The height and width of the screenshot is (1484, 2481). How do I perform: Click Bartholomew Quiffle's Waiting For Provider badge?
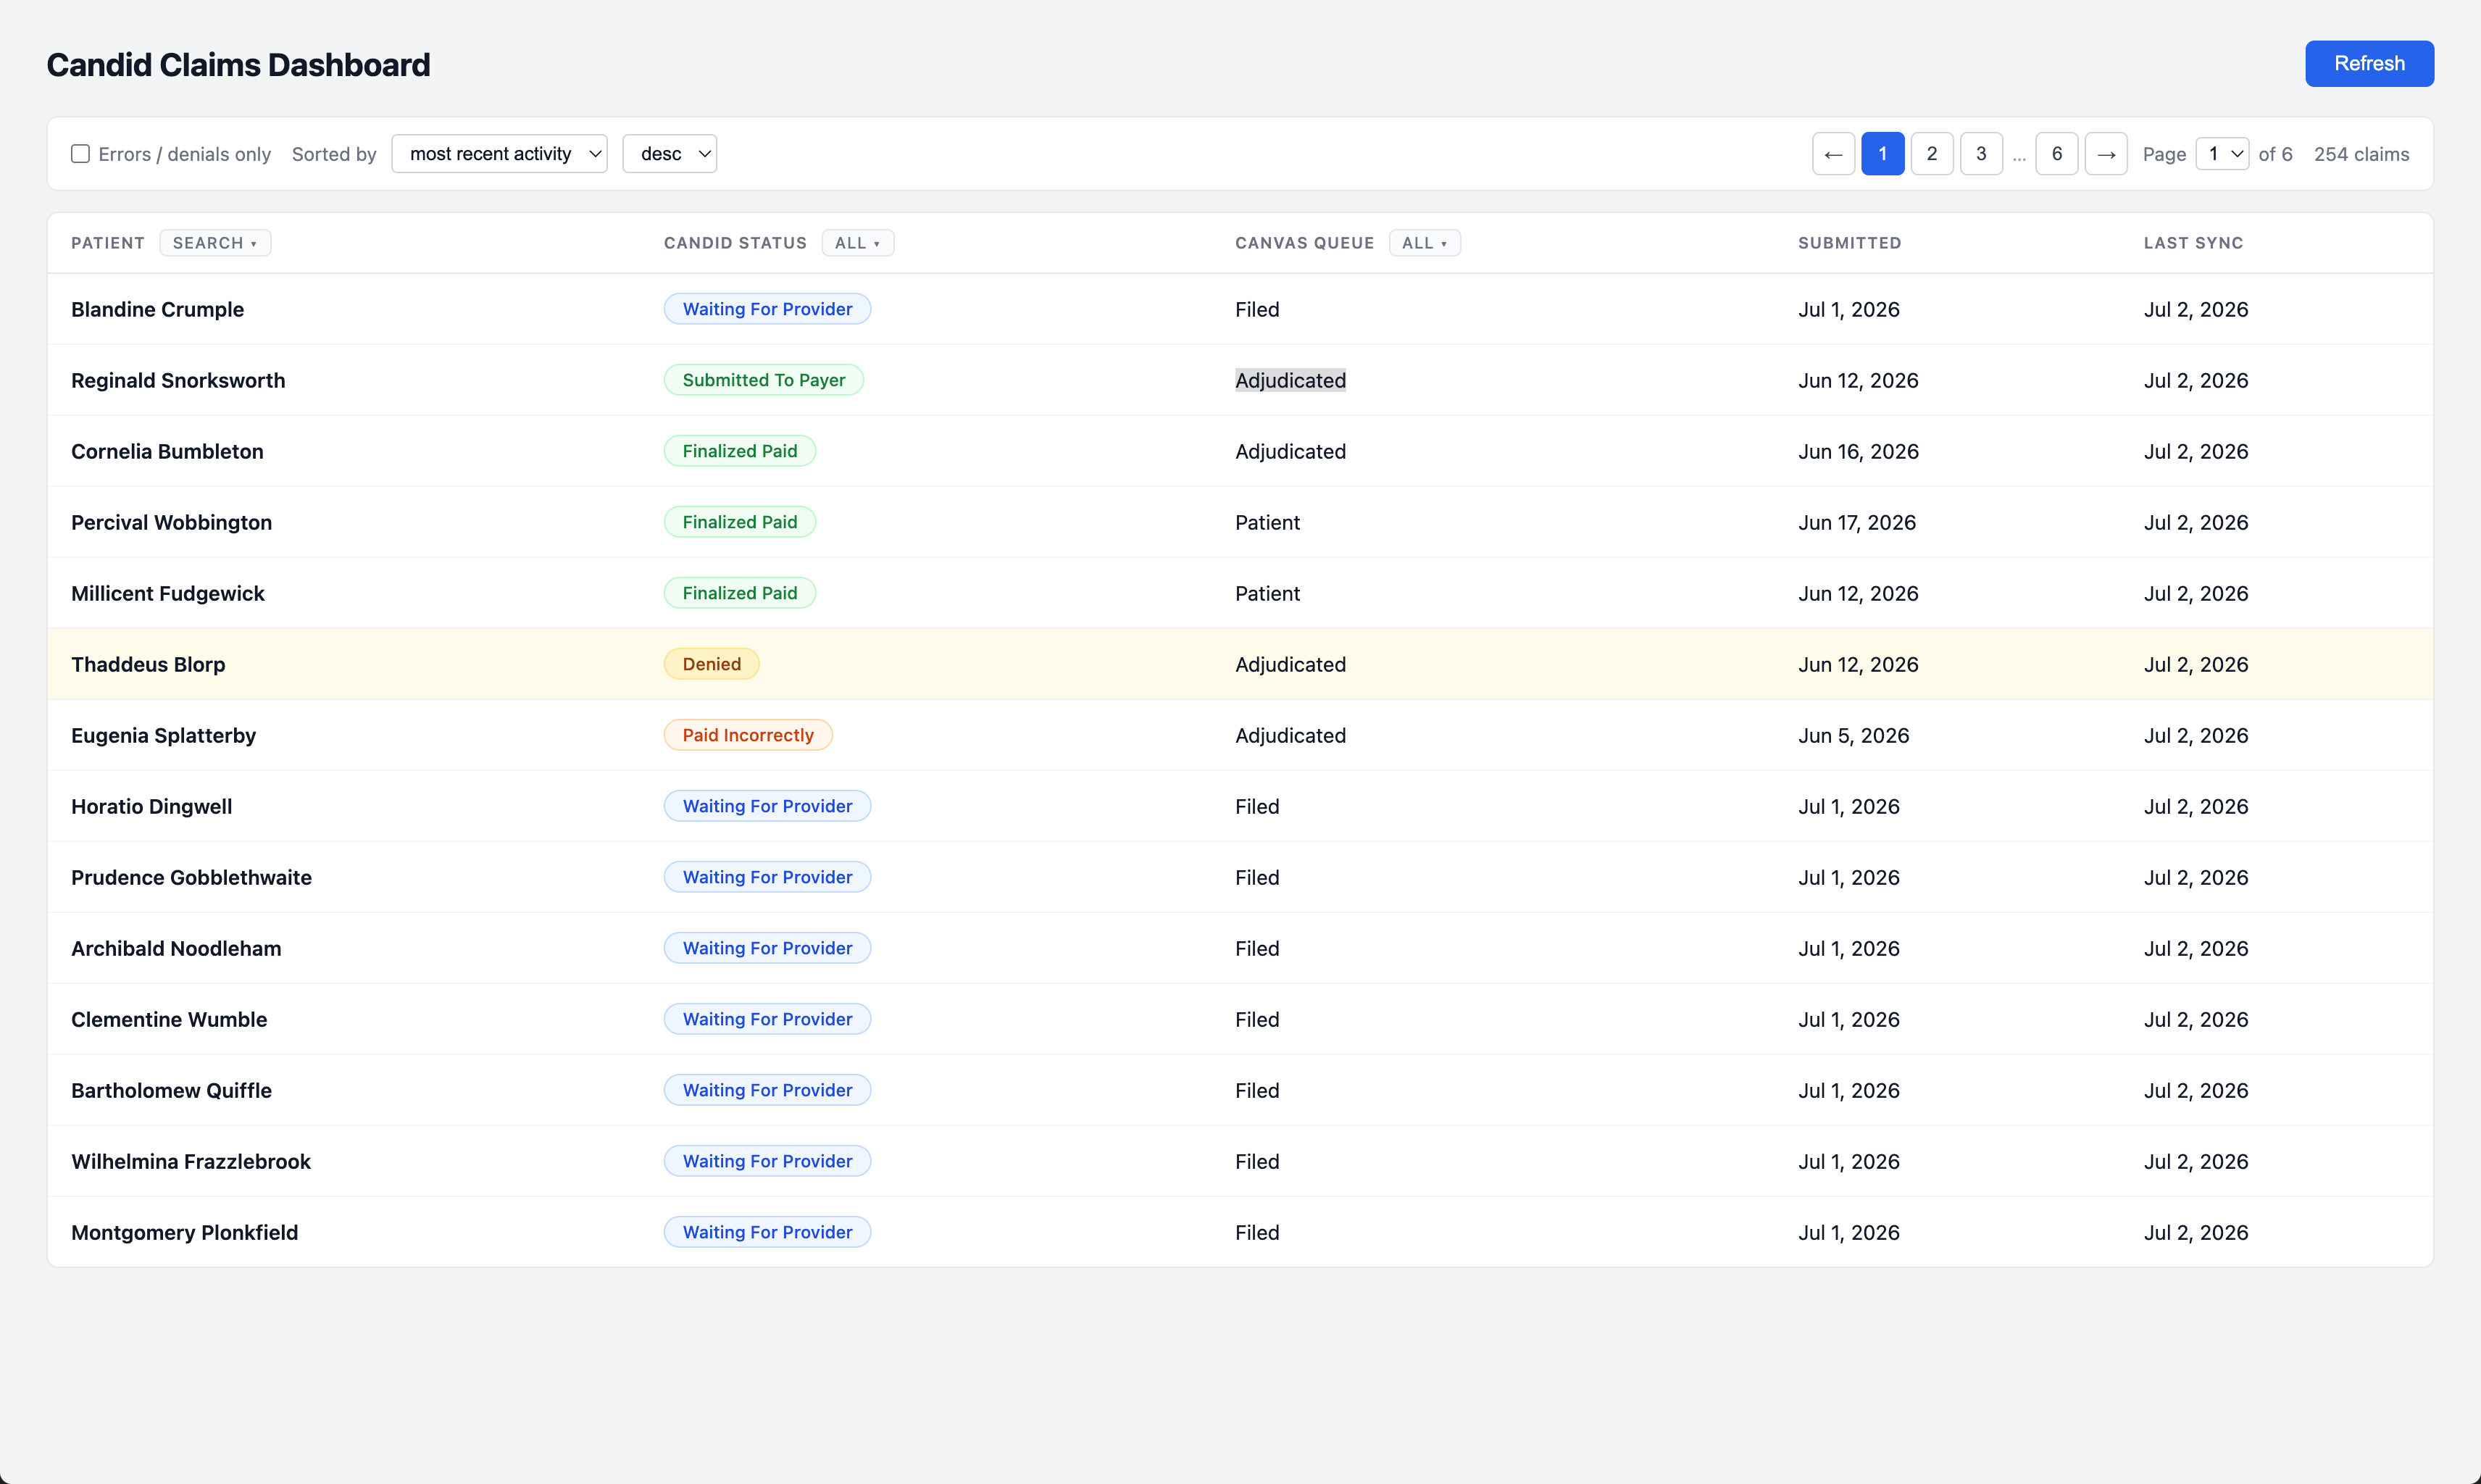[767, 1090]
